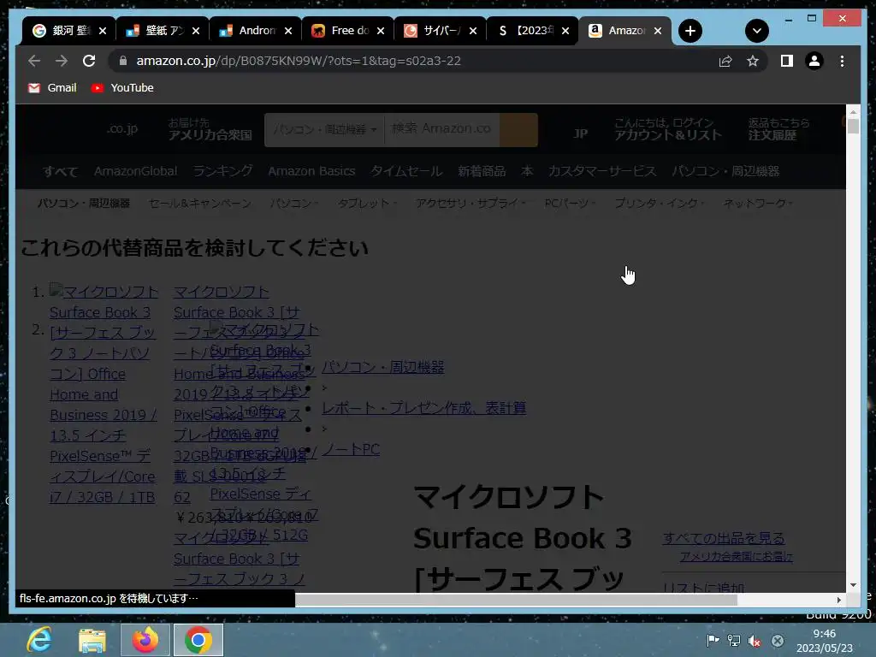Open 新着商品 nav link
The image size is (876, 657).
click(482, 171)
